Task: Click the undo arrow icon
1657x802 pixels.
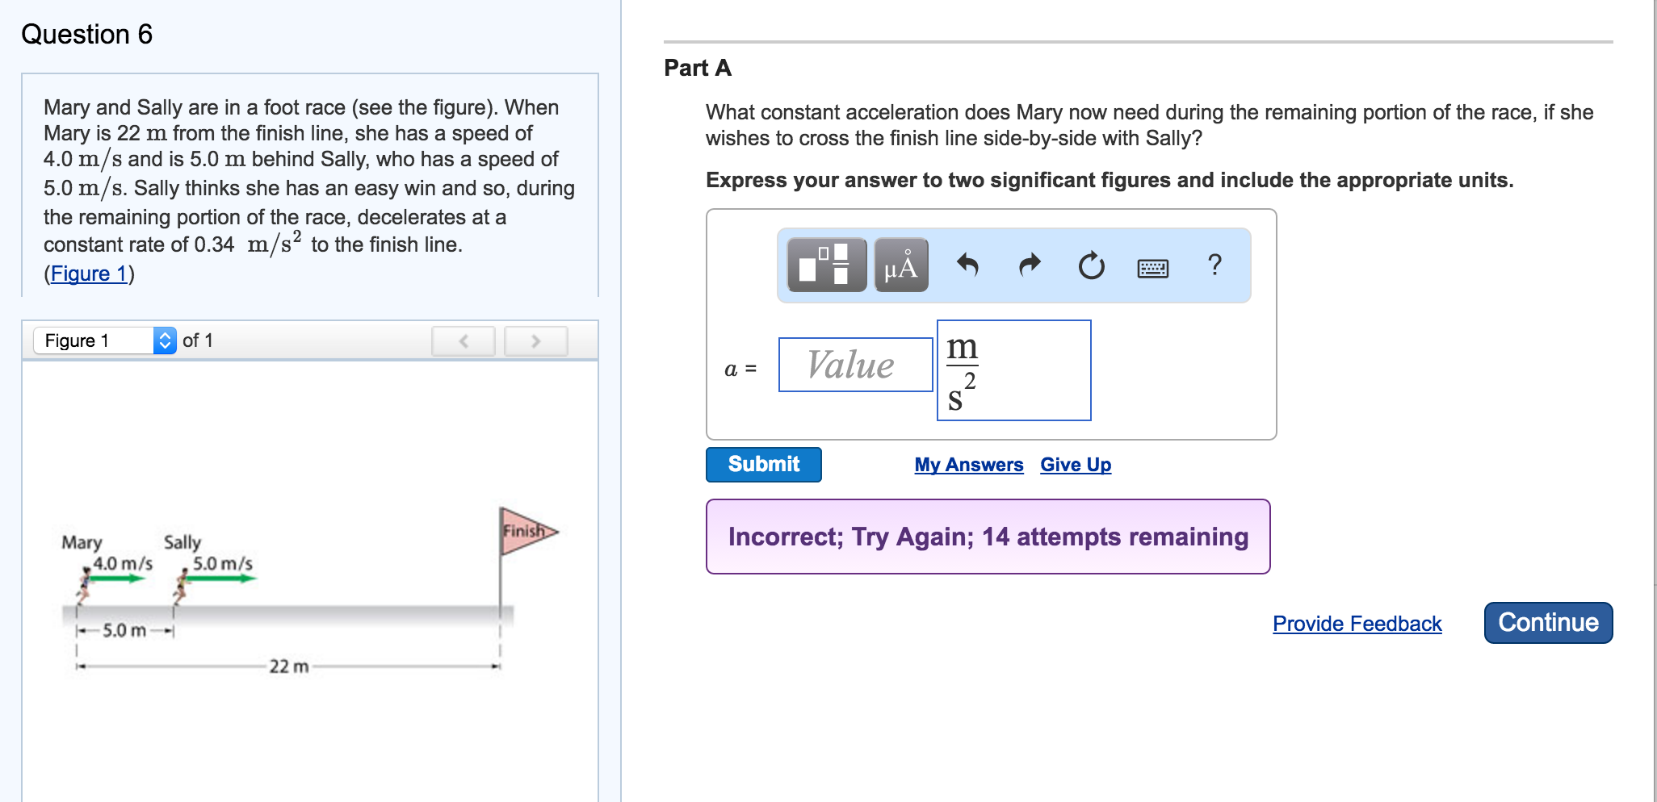Action: click(x=967, y=265)
